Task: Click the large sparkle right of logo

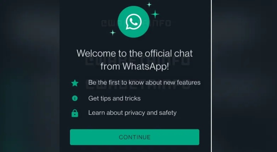Action: pyautogui.click(x=155, y=14)
